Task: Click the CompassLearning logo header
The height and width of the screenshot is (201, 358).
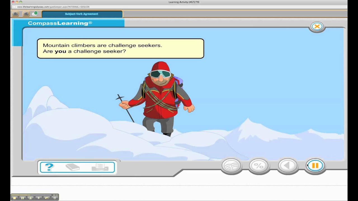Action: click(x=60, y=23)
